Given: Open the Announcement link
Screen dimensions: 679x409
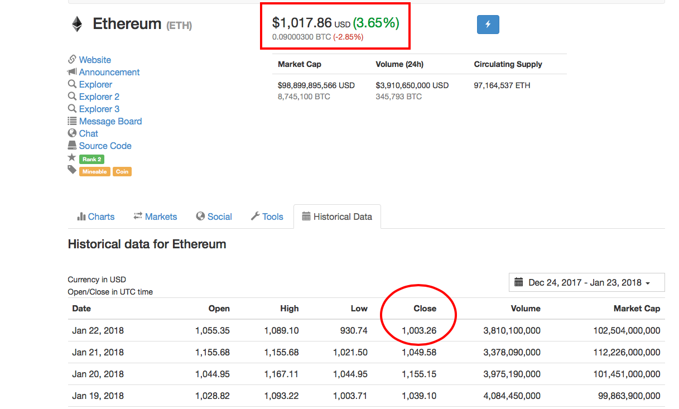Looking at the screenshot, I should click(109, 72).
